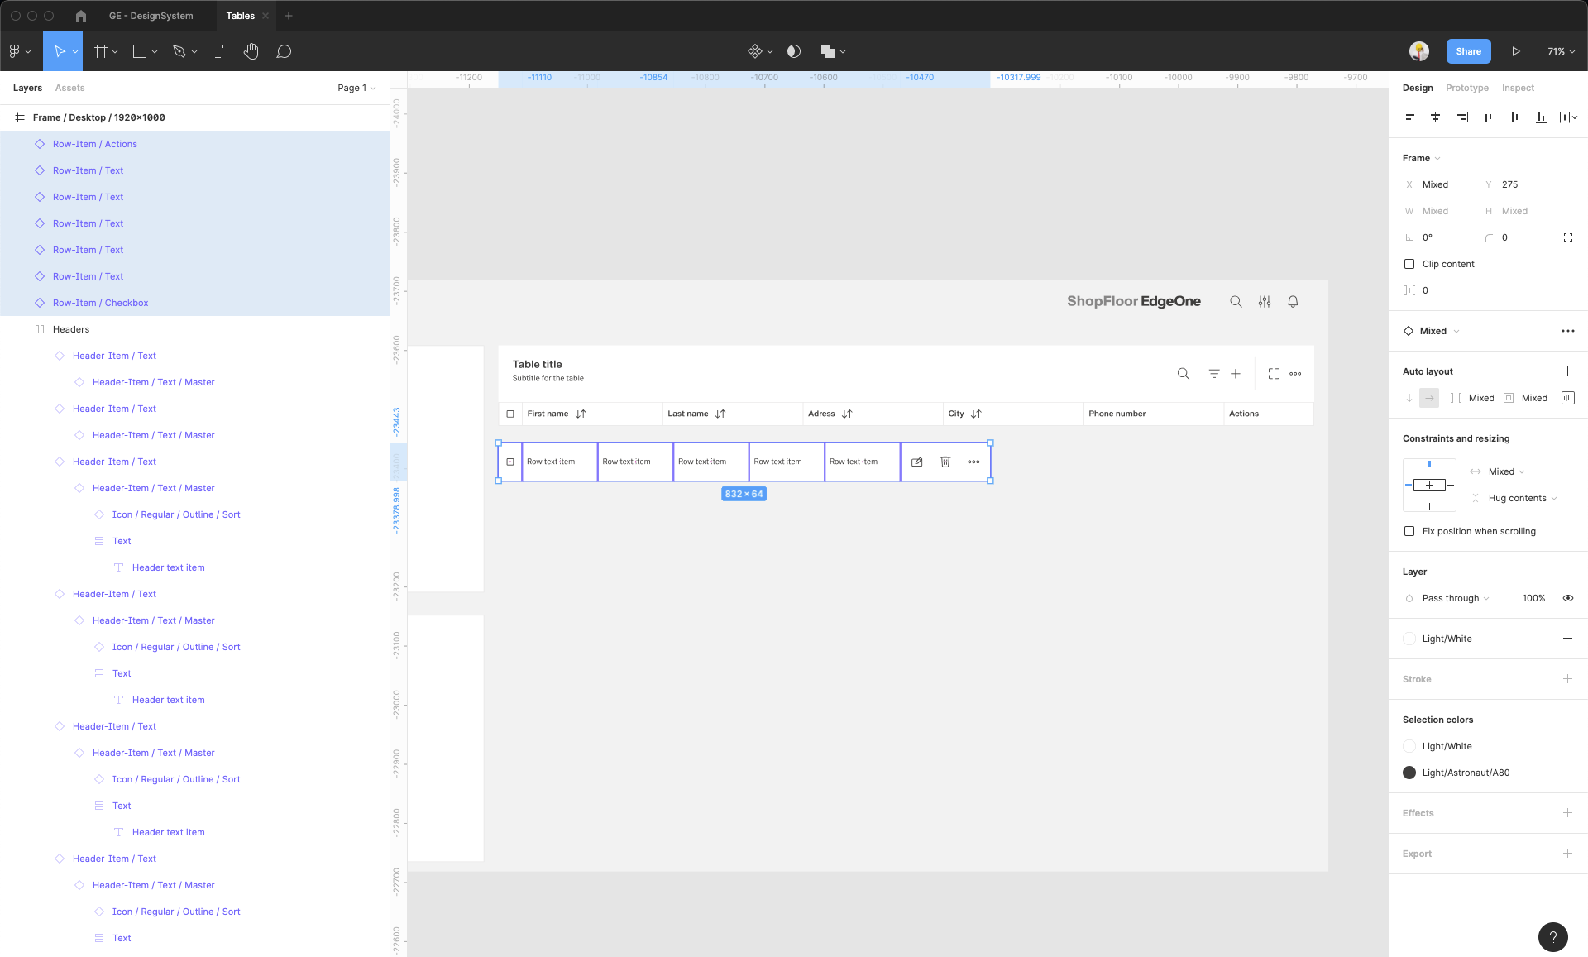Image resolution: width=1588 pixels, height=957 pixels.
Task: Toggle layer visibility eye icon
Action: [x=1567, y=598]
